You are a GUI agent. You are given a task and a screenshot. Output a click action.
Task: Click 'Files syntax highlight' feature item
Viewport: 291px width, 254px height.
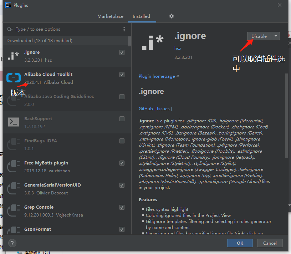(x=167, y=209)
